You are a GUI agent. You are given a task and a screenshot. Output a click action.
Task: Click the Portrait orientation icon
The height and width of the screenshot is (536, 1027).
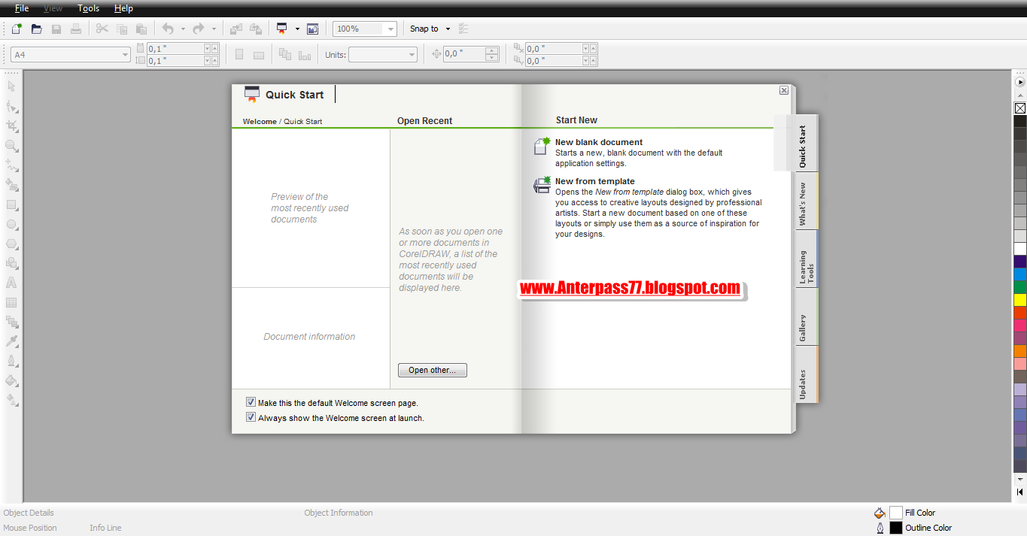239,55
